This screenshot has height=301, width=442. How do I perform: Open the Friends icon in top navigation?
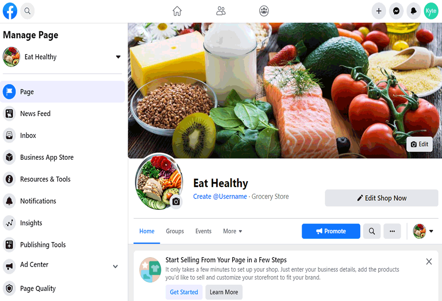click(221, 11)
